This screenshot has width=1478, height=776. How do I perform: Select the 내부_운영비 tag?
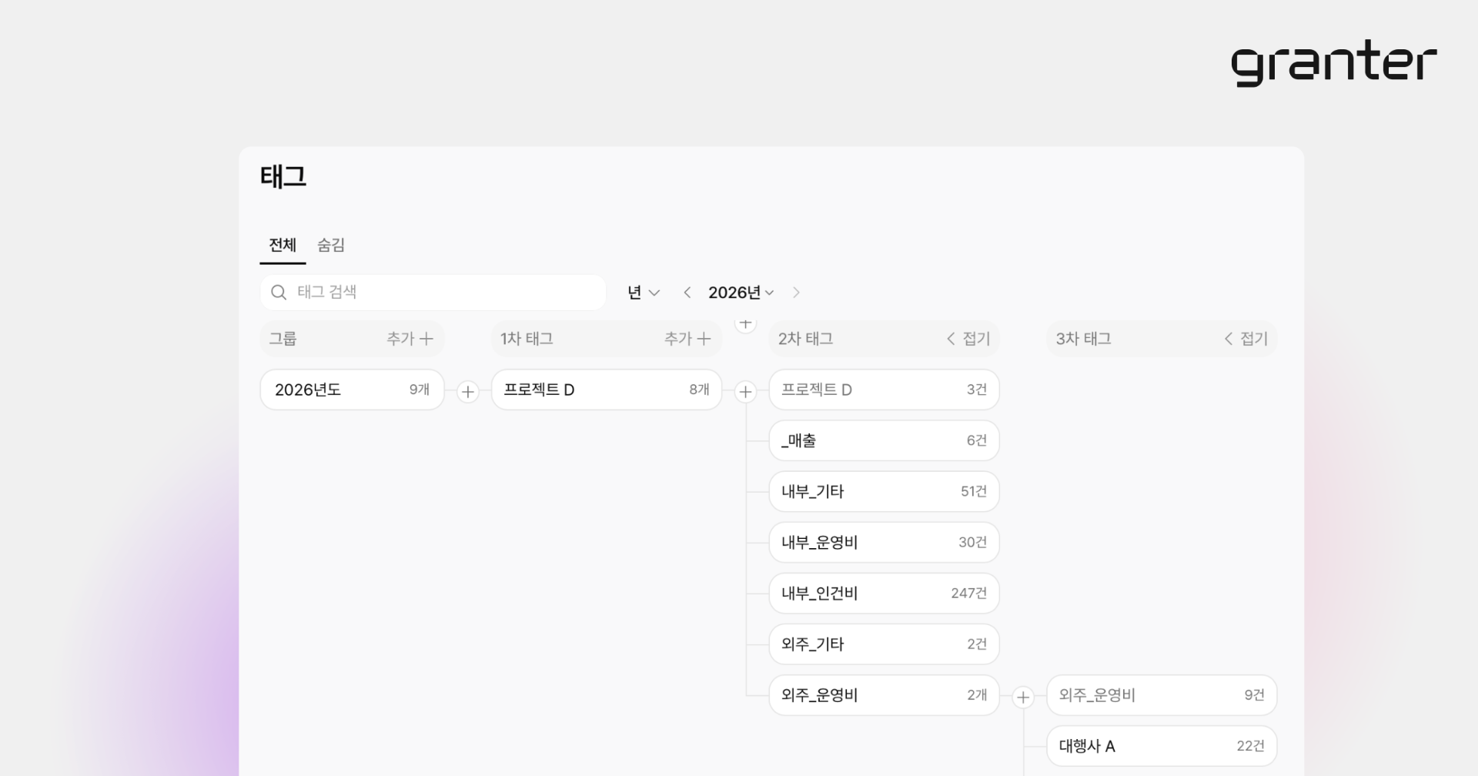(x=884, y=542)
